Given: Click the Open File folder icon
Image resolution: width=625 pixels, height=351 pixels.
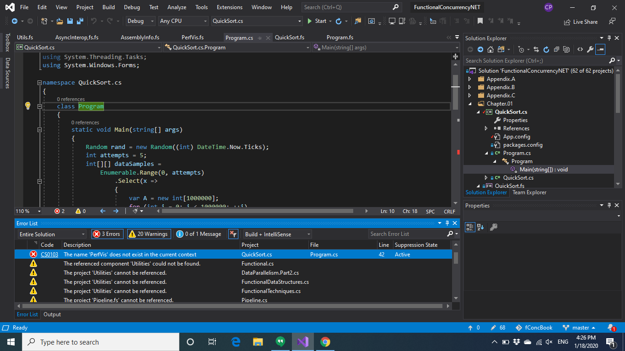Looking at the screenshot, I should tap(59, 21).
